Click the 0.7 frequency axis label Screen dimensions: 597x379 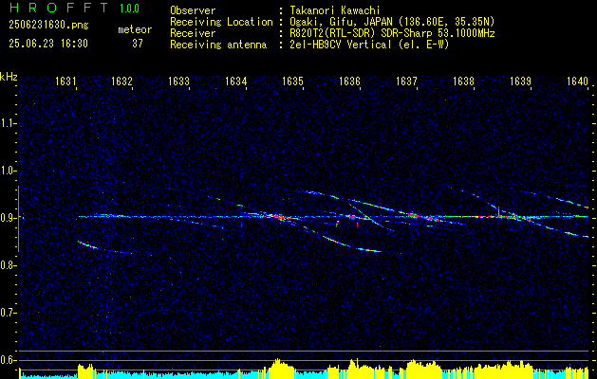click(8, 313)
